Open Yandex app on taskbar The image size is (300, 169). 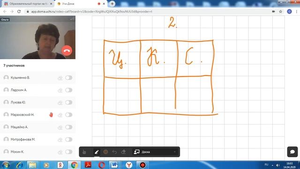(60, 165)
